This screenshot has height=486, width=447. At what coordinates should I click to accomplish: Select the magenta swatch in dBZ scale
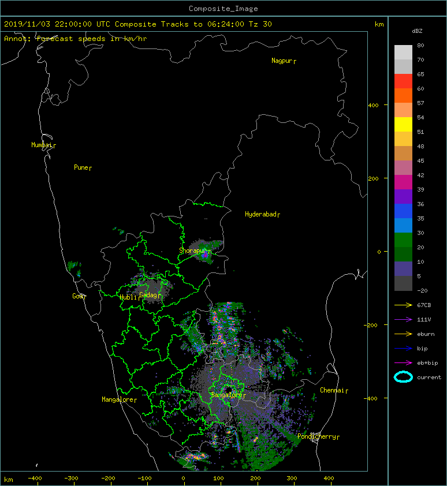pos(403,182)
